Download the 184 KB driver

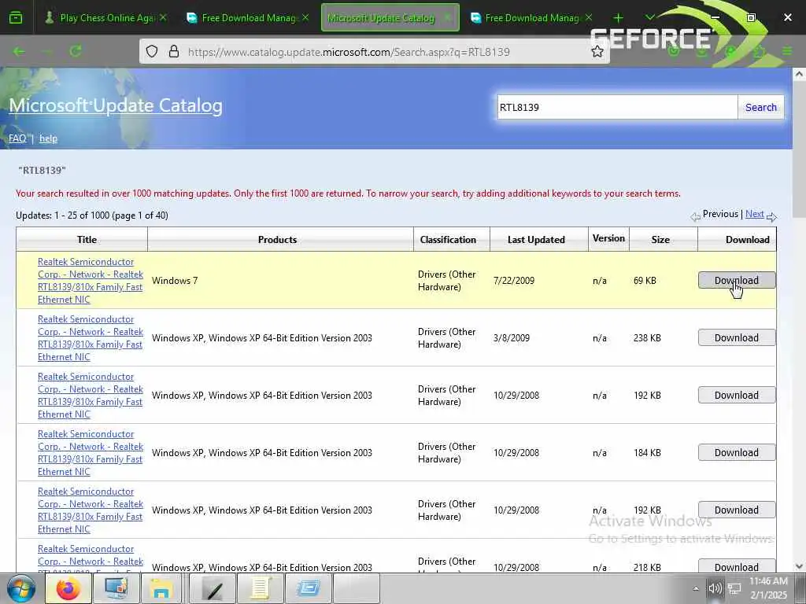pos(737,452)
